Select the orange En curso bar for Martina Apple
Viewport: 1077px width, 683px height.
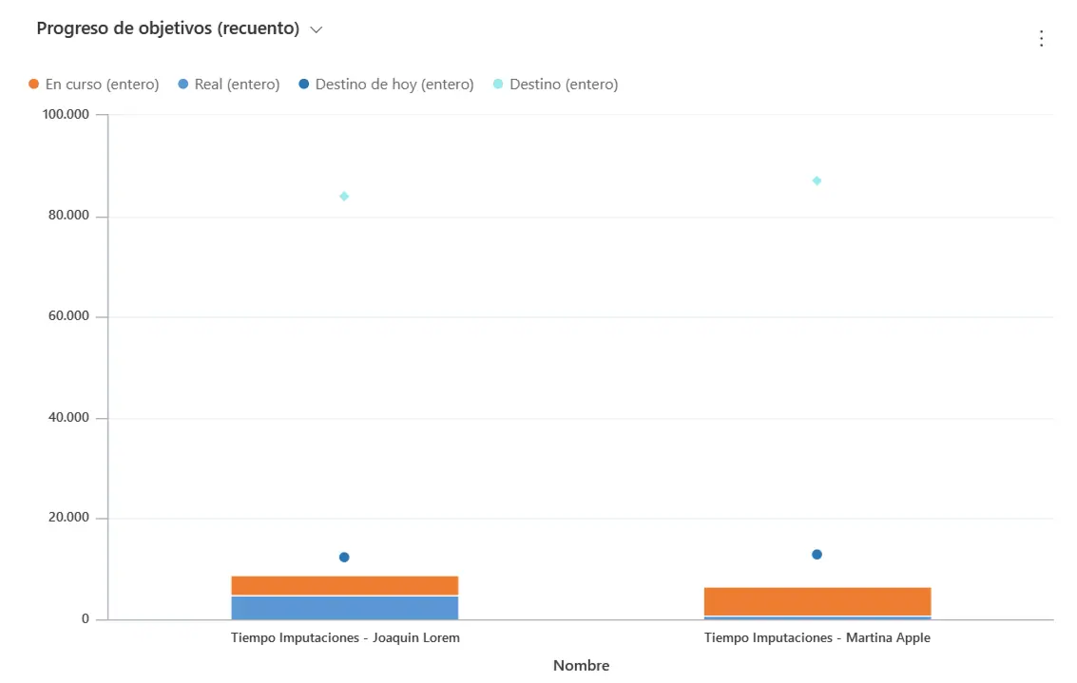(817, 601)
